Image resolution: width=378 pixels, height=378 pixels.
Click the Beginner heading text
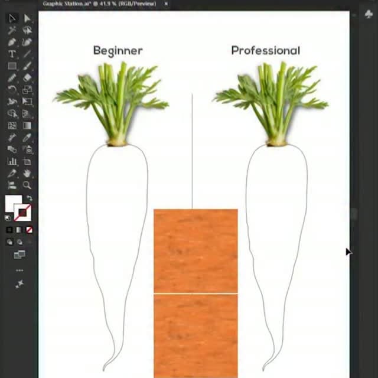coord(118,51)
